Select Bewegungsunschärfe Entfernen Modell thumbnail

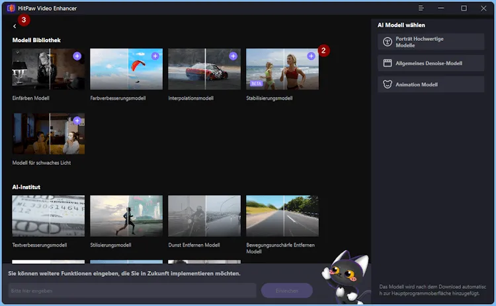tap(282, 216)
